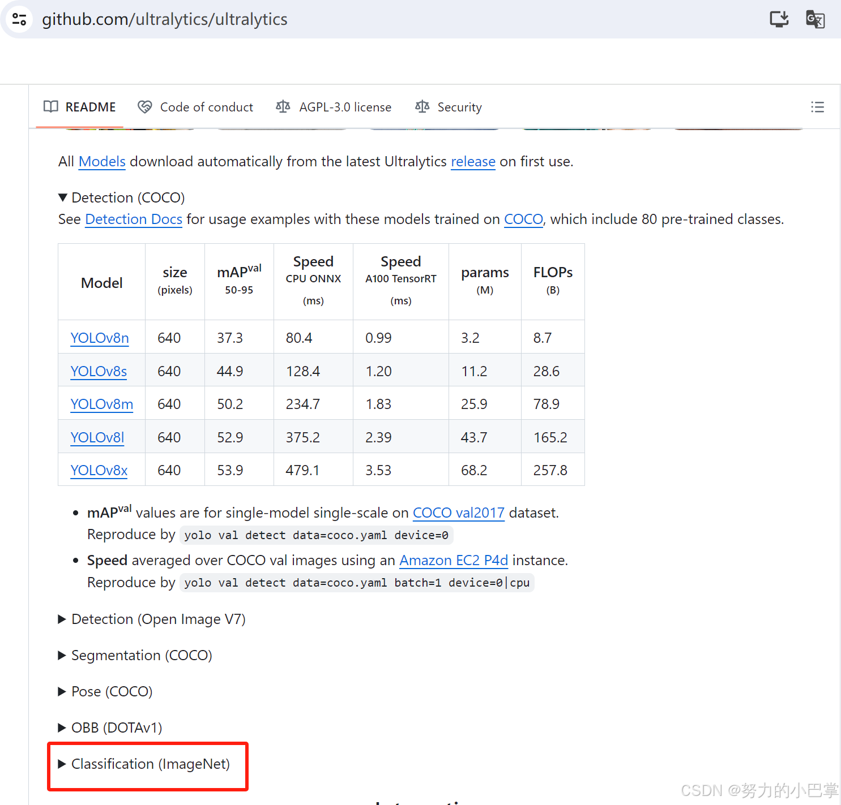Click the 3.2 params cell
The width and height of the screenshot is (841, 805).
[485, 338]
